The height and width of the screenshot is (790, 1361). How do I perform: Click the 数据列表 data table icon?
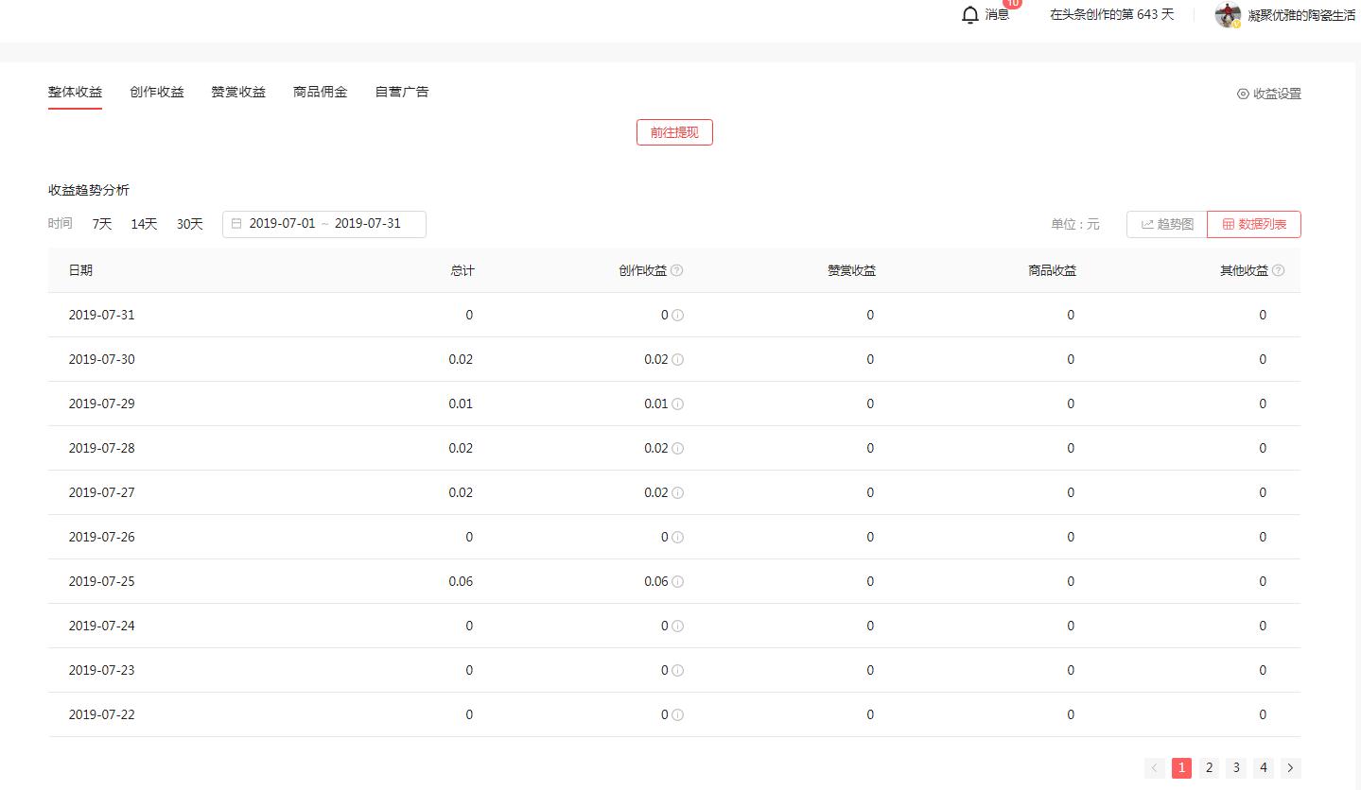click(1230, 224)
